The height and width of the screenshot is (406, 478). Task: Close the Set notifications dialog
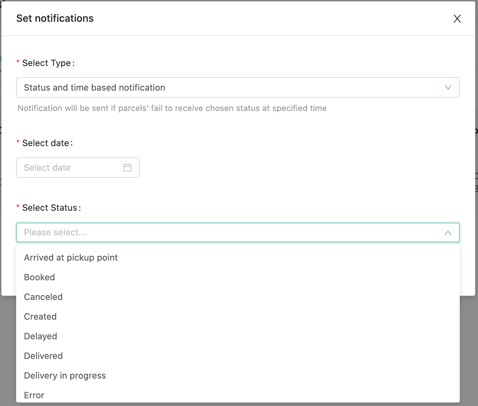[457, 19]
